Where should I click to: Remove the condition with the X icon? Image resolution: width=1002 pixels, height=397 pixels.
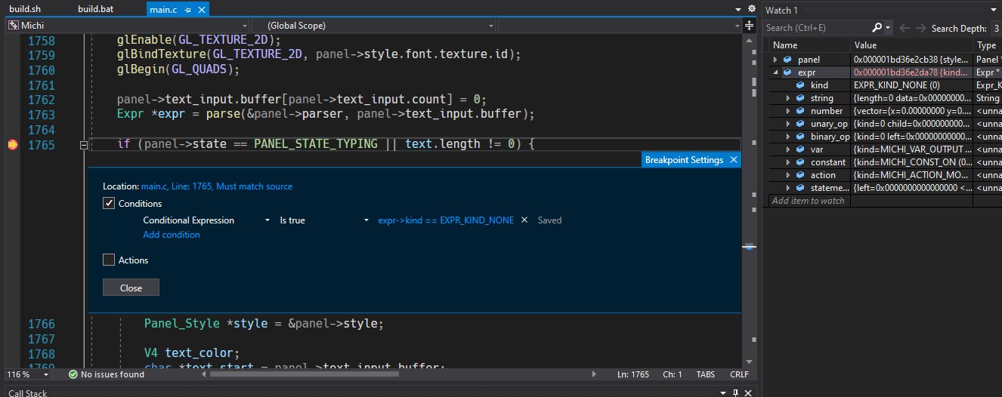524,220
